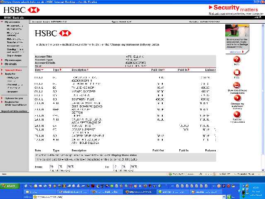Click the HSBC logo in the page header
This screenshot has width=265, height=199.
[x=22, y=10]
